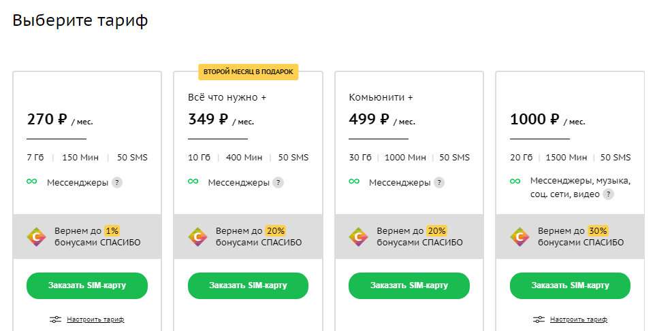Select the "Комьюнити +" plan title
The image size is (655, 331).
381,97
